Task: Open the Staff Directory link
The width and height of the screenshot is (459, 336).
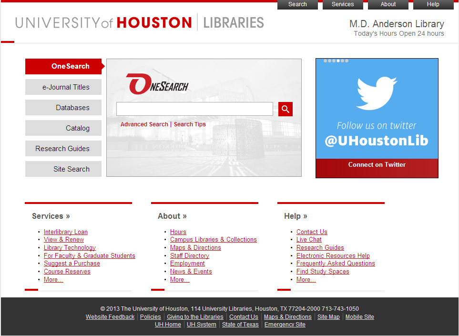Action: coord(190,255)
